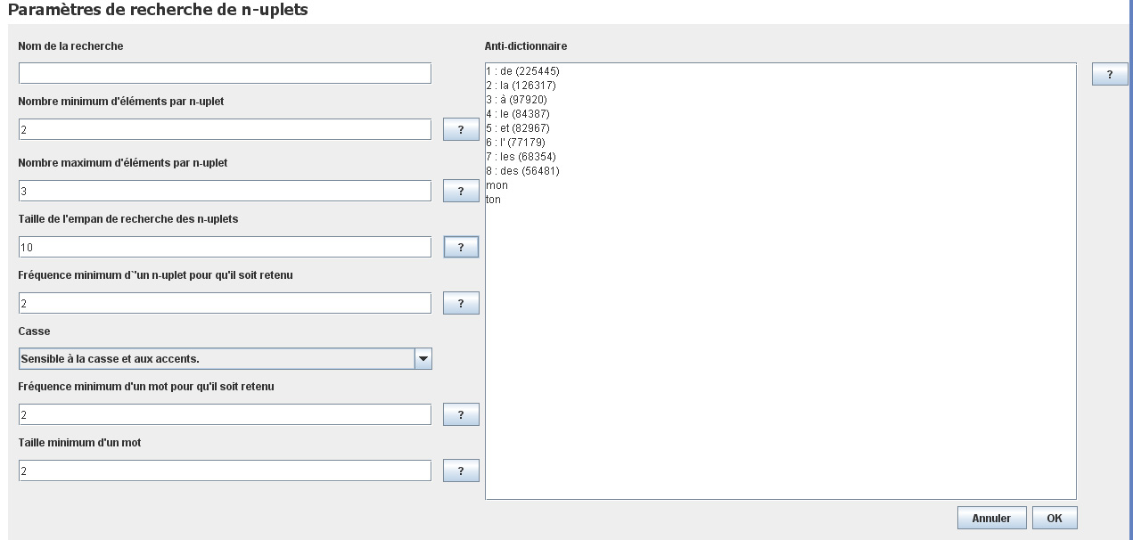This screenshot has height=540, width=1133.
Task: Select the 'mon' entry in anti-dictionary
Action: coord(497,185)
